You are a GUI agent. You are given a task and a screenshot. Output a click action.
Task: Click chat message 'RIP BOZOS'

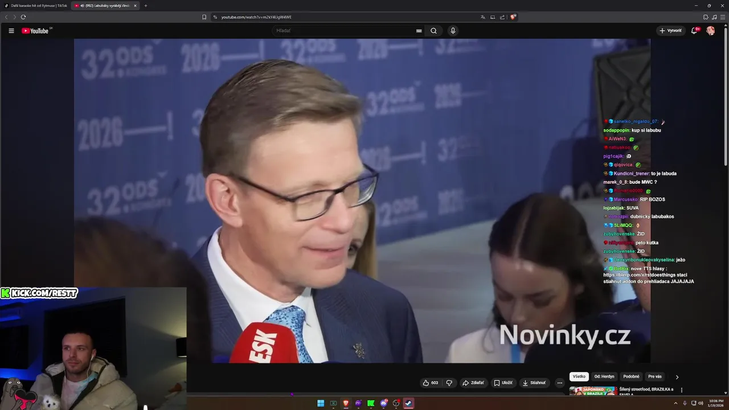(x=653, y=199)
